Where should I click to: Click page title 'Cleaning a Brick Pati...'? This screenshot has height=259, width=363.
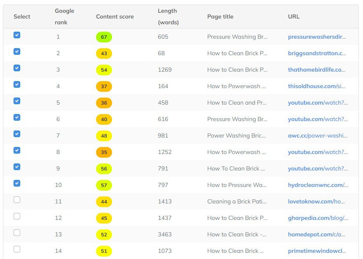click(237, 201)
